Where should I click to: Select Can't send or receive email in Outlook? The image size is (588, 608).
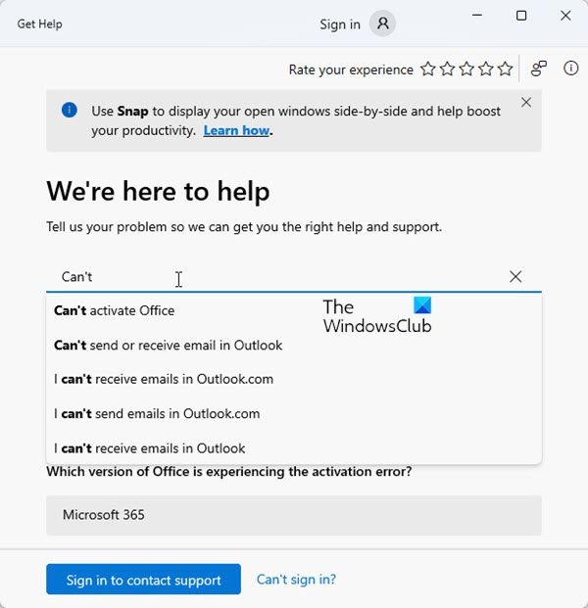pos(294,345)
